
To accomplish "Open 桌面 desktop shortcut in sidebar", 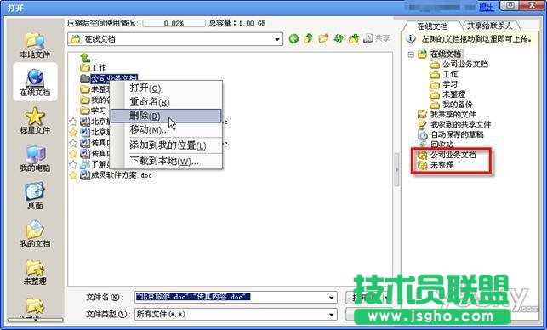I will tap(35, 196).
